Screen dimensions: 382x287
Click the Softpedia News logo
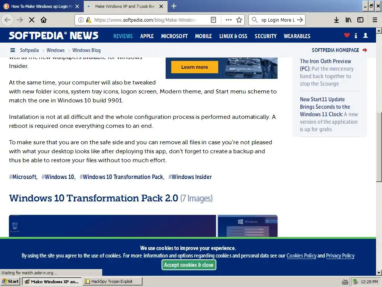click(54, 36)
